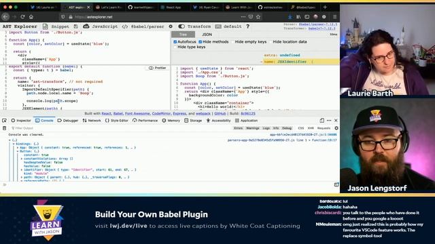Go back with the browser back arrow
Viewport: 435px width, 244px height.
pos(5,17)
